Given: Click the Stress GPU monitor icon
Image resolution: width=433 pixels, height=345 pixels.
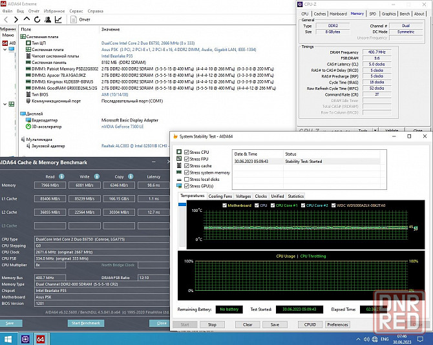Looking at the screenshot, I should [x=179, y=186].
